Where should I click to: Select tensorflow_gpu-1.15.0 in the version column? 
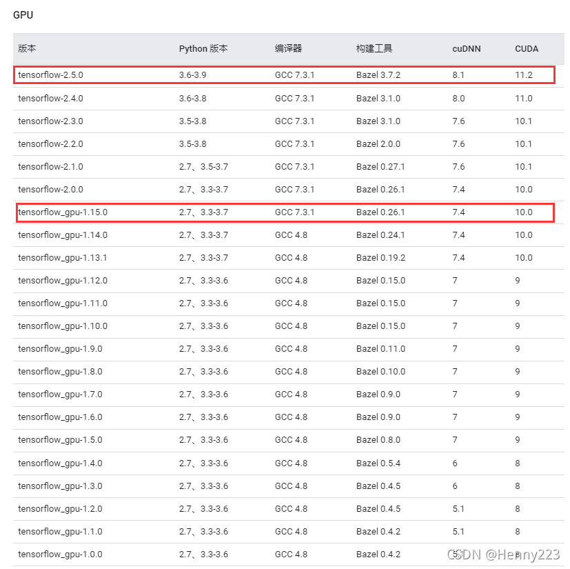point(63,212)
